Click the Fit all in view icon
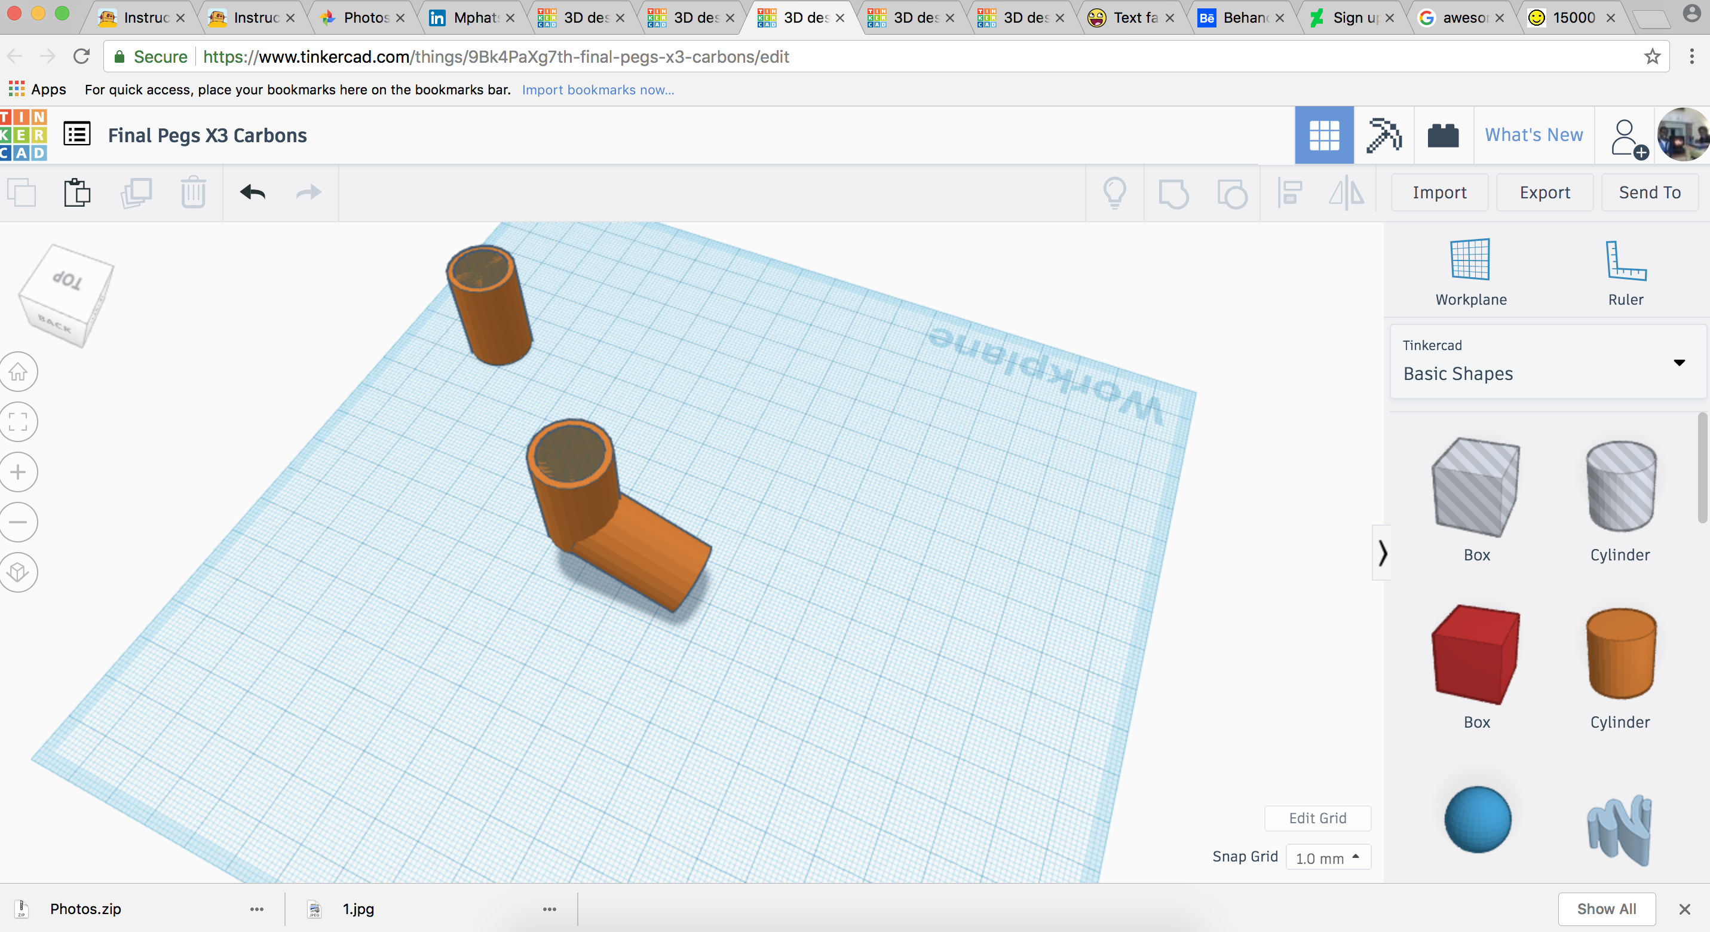 tap(19, 422)
